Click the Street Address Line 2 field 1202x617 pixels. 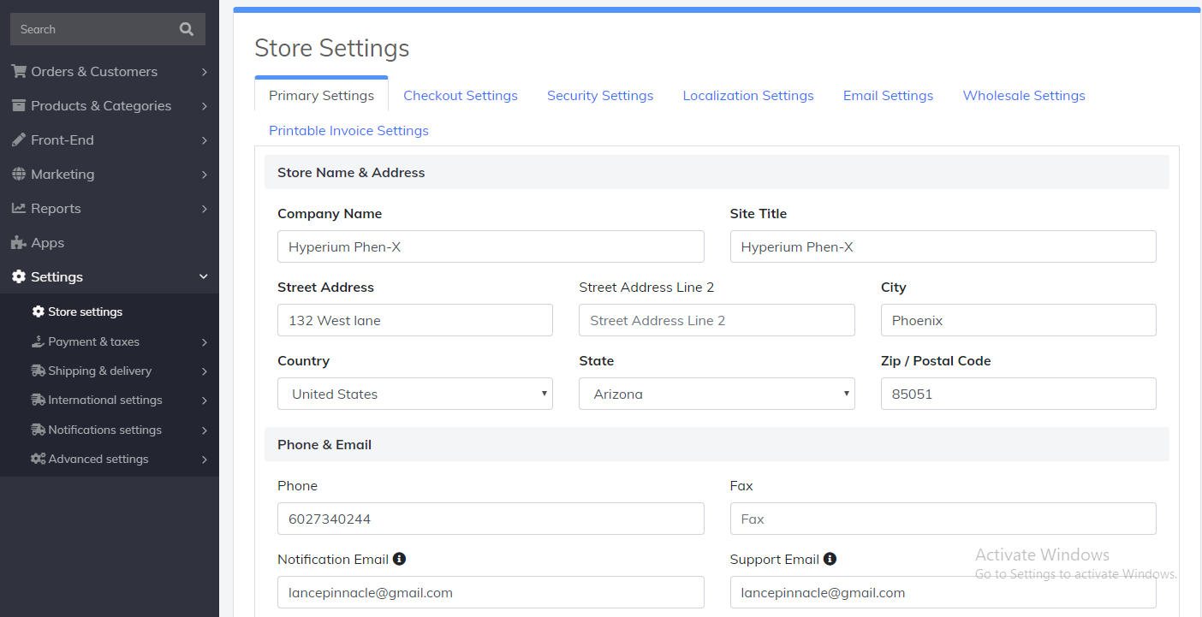pos(717,320)
